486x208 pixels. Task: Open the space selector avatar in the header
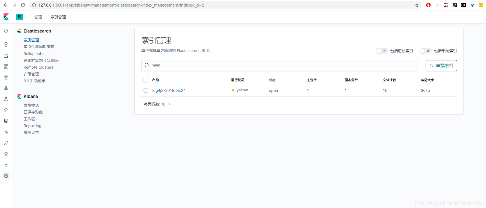pyautogui.click(x=19, y=17)
